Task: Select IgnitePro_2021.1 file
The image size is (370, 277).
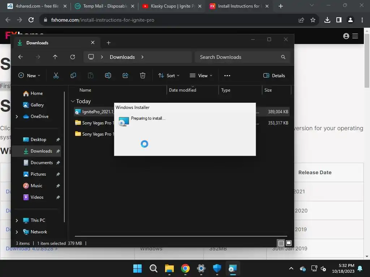Action: (x=98, y=112)
